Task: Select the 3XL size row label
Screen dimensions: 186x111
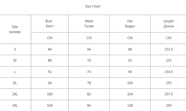Action: click(15, 106)
